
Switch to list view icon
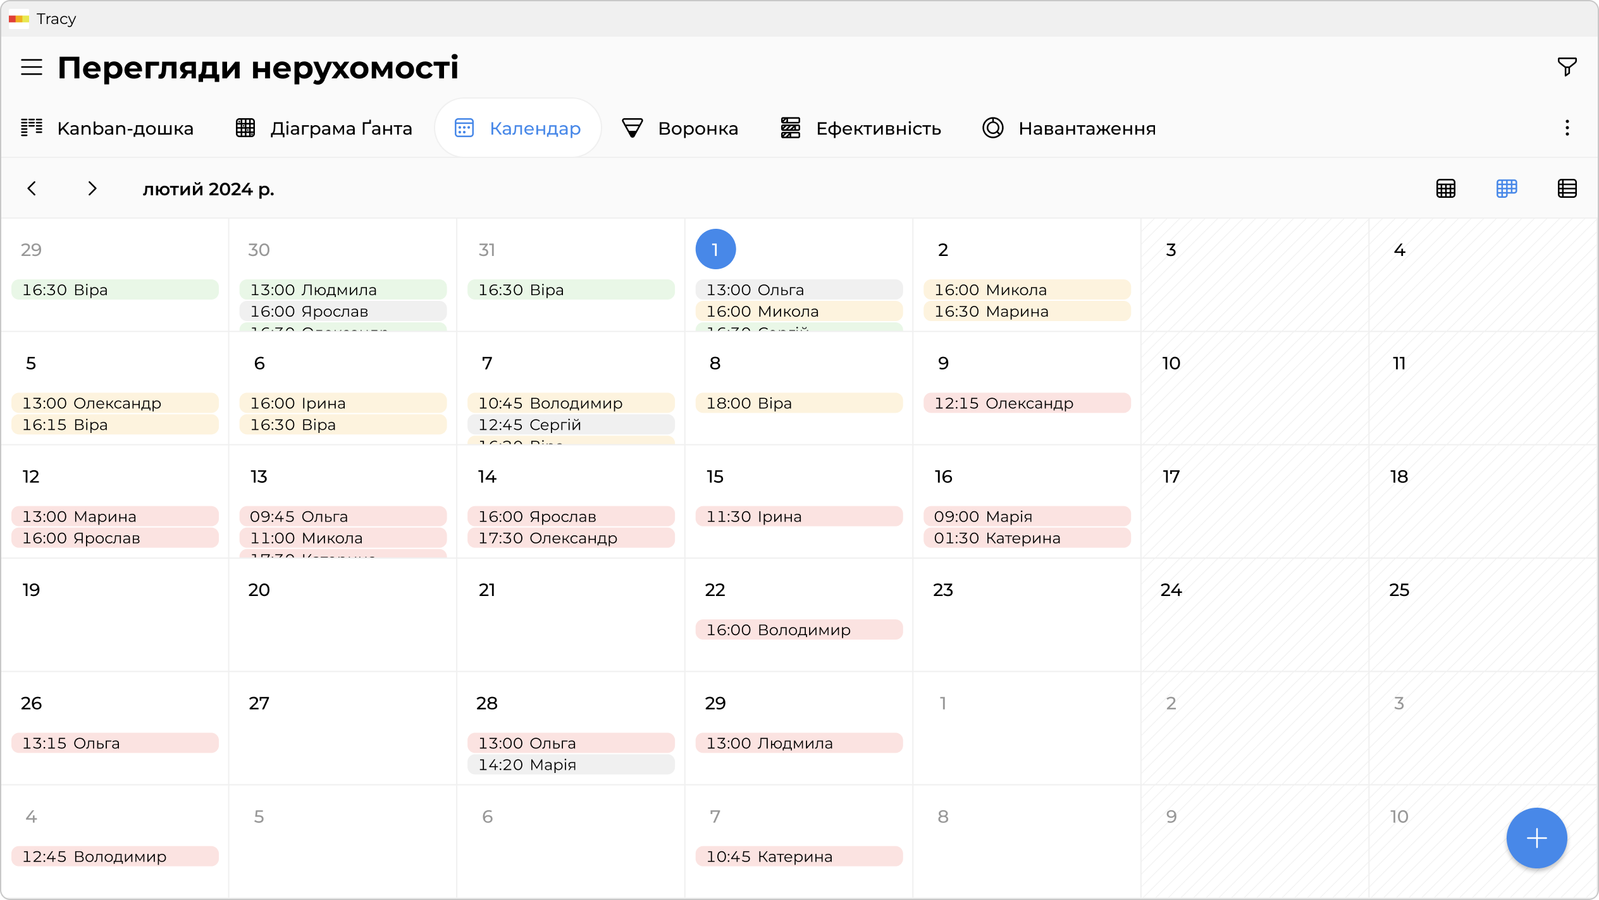click(1566, 188)
